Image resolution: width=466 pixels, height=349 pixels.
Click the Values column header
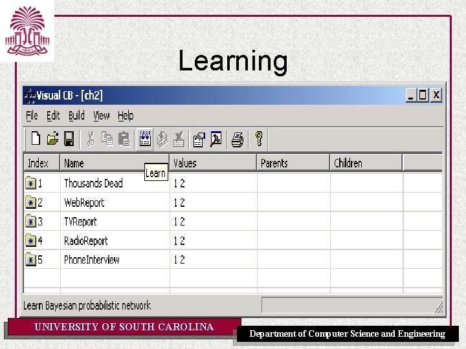[213, 163]
